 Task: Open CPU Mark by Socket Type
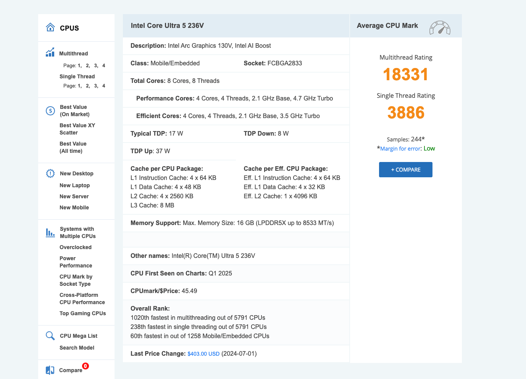(76, 280)
